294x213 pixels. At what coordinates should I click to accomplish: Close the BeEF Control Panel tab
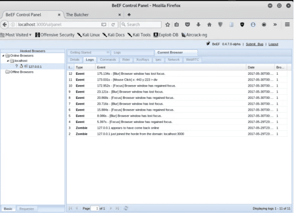click(x=59, y=15)
